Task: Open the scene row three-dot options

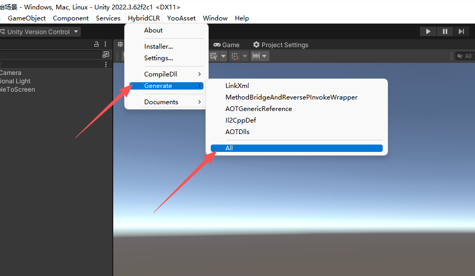Action: [106, 64]
